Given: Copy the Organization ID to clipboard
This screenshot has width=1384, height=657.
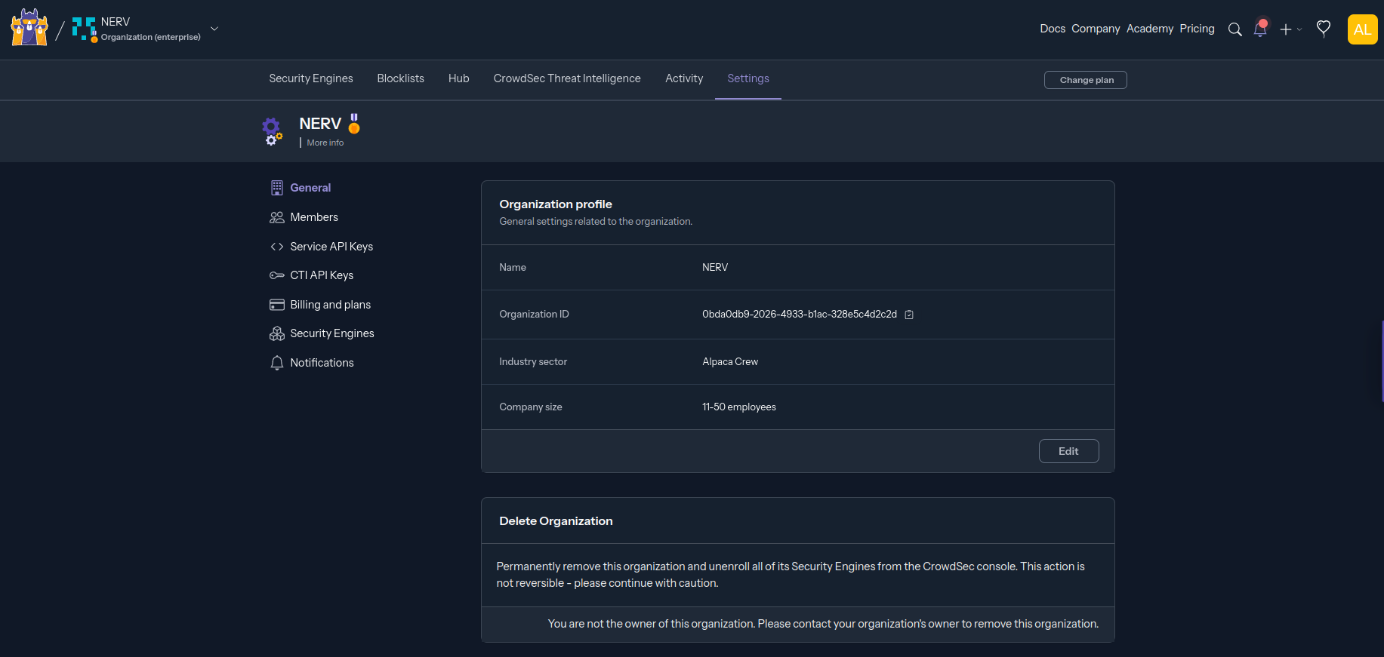Looking at the screenshot, I should click(x=909, y=315).
